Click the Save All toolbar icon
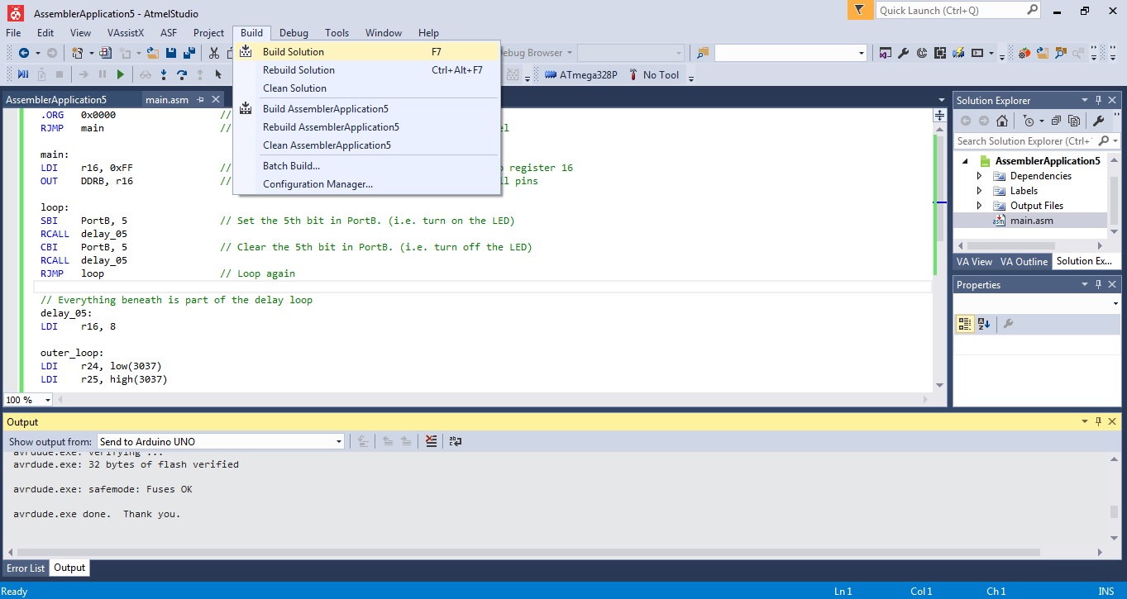Image resolution: width=1127 pixels, height=599 pixels. [188, 51]
